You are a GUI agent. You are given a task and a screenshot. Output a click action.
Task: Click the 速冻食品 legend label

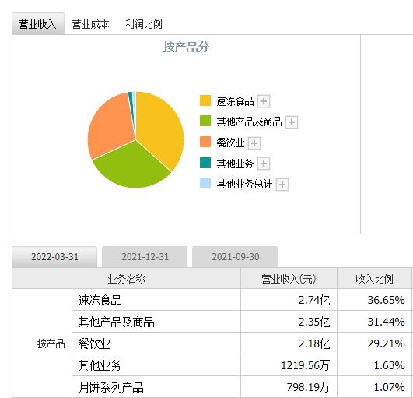coord(235,101)
